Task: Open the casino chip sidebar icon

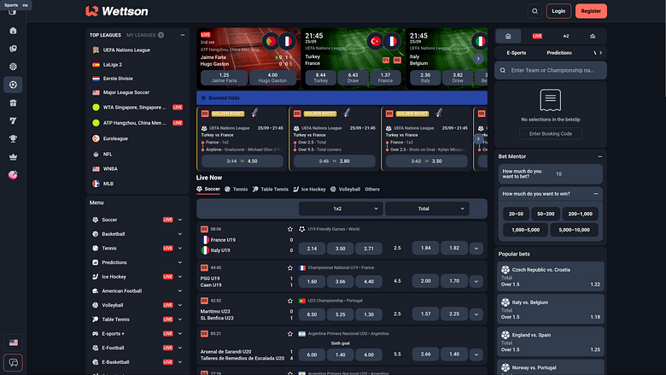Action: point(13,67)
